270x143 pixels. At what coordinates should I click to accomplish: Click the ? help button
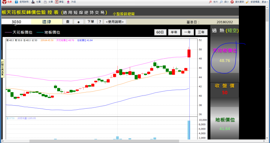tap(100, 22)
